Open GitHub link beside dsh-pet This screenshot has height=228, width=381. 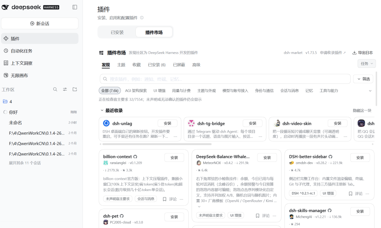[x=122, y=216]
